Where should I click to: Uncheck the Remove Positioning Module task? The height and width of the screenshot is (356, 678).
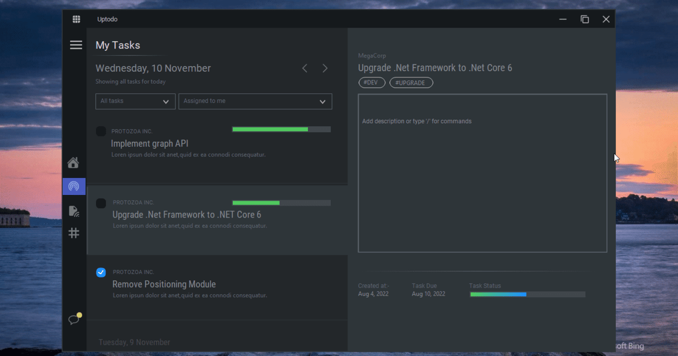click(101, 272)
